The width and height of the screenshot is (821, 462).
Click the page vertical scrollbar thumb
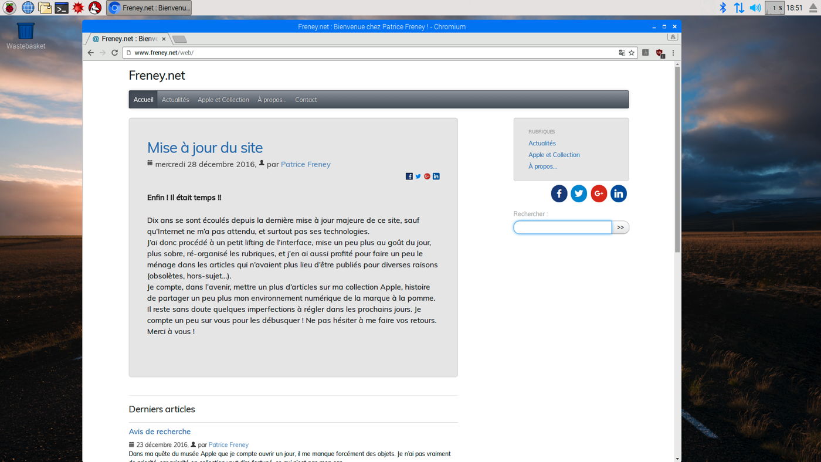point(677,159)
